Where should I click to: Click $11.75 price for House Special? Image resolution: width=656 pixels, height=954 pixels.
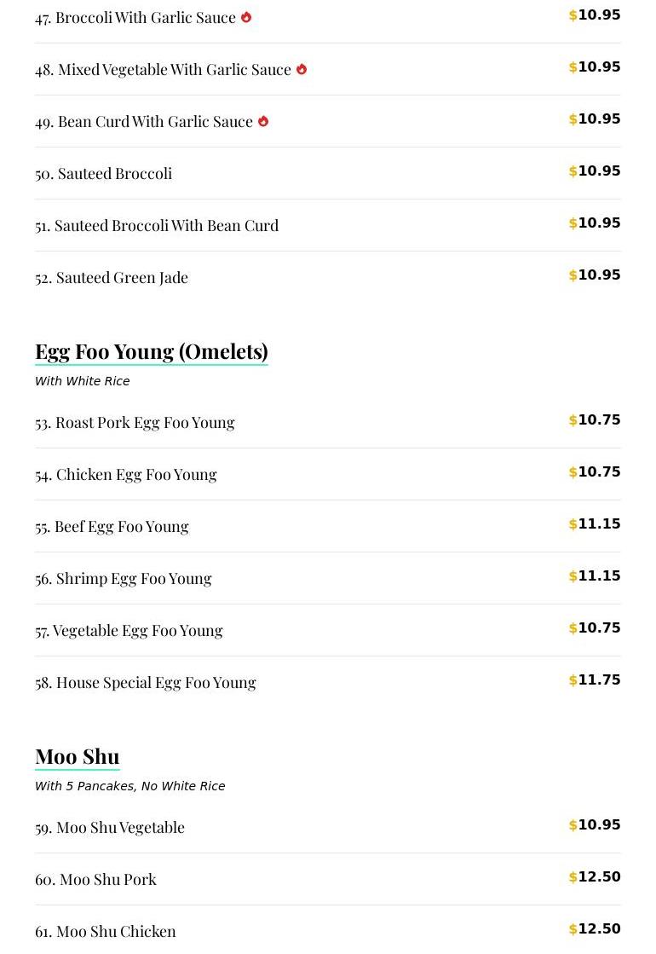pyautogui.click(x=595, y=680)
